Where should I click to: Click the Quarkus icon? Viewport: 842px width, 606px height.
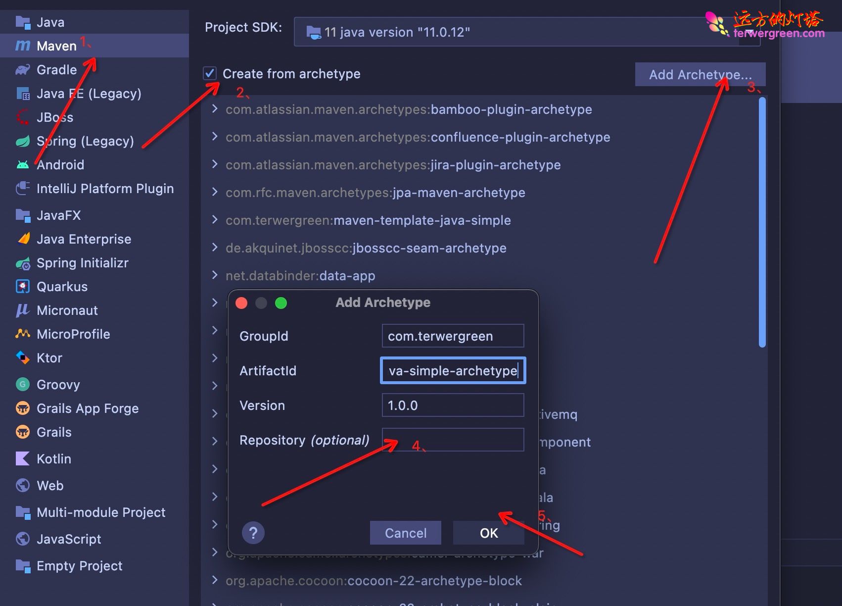[x=23, y=286]
